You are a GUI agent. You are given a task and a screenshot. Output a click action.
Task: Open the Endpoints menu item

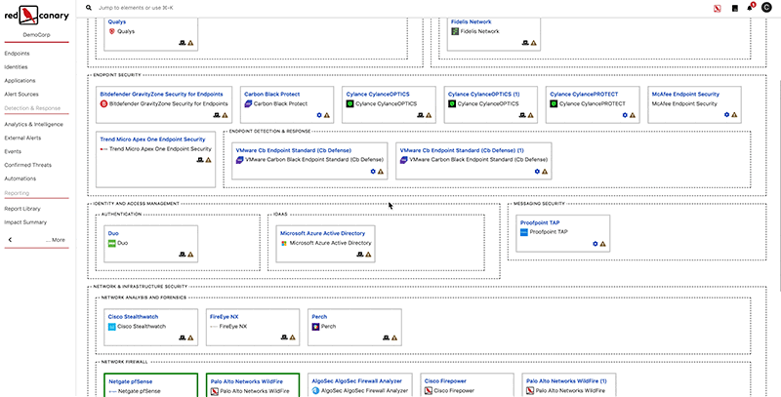click(x=17, y=54)
